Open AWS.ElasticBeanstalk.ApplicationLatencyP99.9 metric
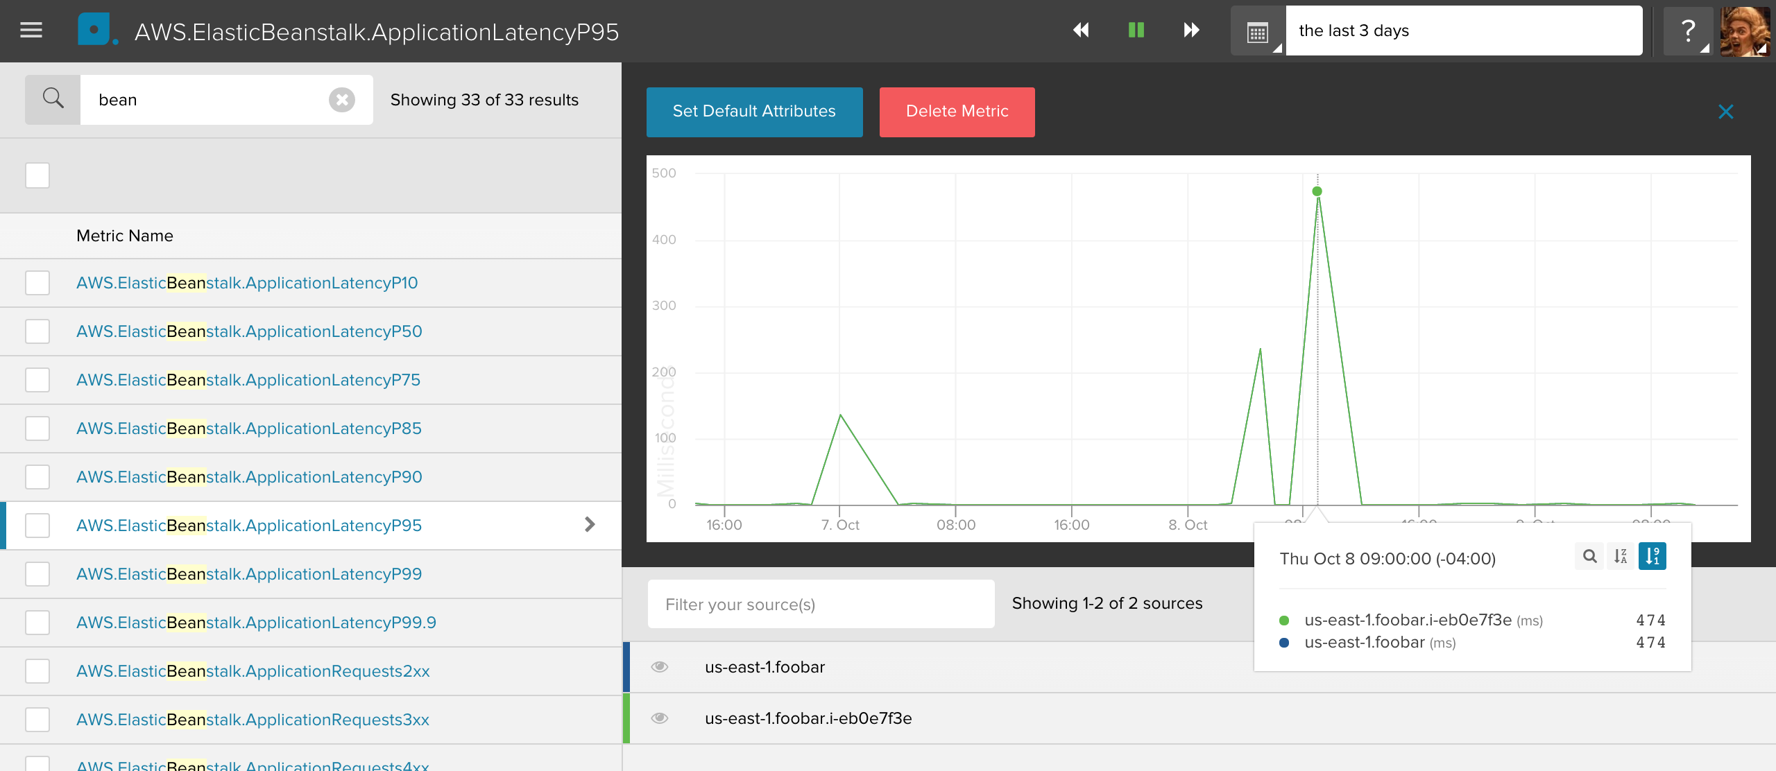Screen dimensions: 1776x771 pos(256,623)
